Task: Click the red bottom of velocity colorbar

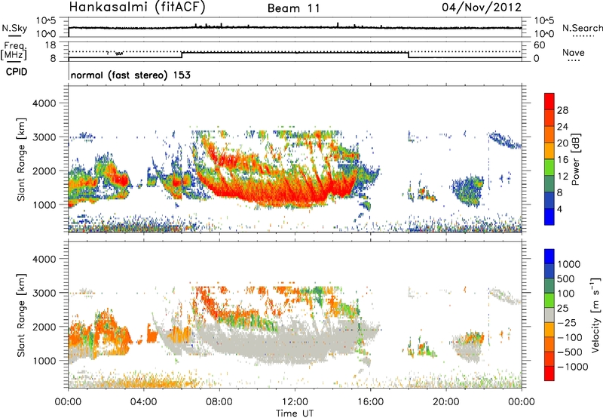Action: click(549, 373)
